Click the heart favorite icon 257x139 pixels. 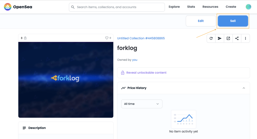click(x=107, y=38)
